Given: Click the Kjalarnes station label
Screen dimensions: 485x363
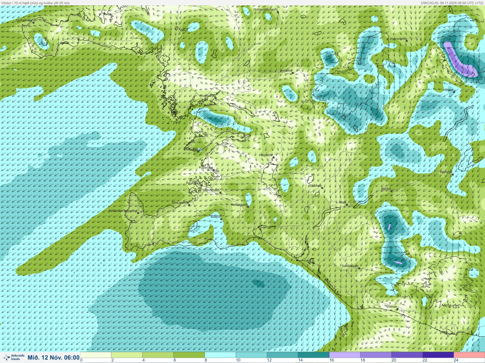Looking at the screenshot, I should click(206, 167).
